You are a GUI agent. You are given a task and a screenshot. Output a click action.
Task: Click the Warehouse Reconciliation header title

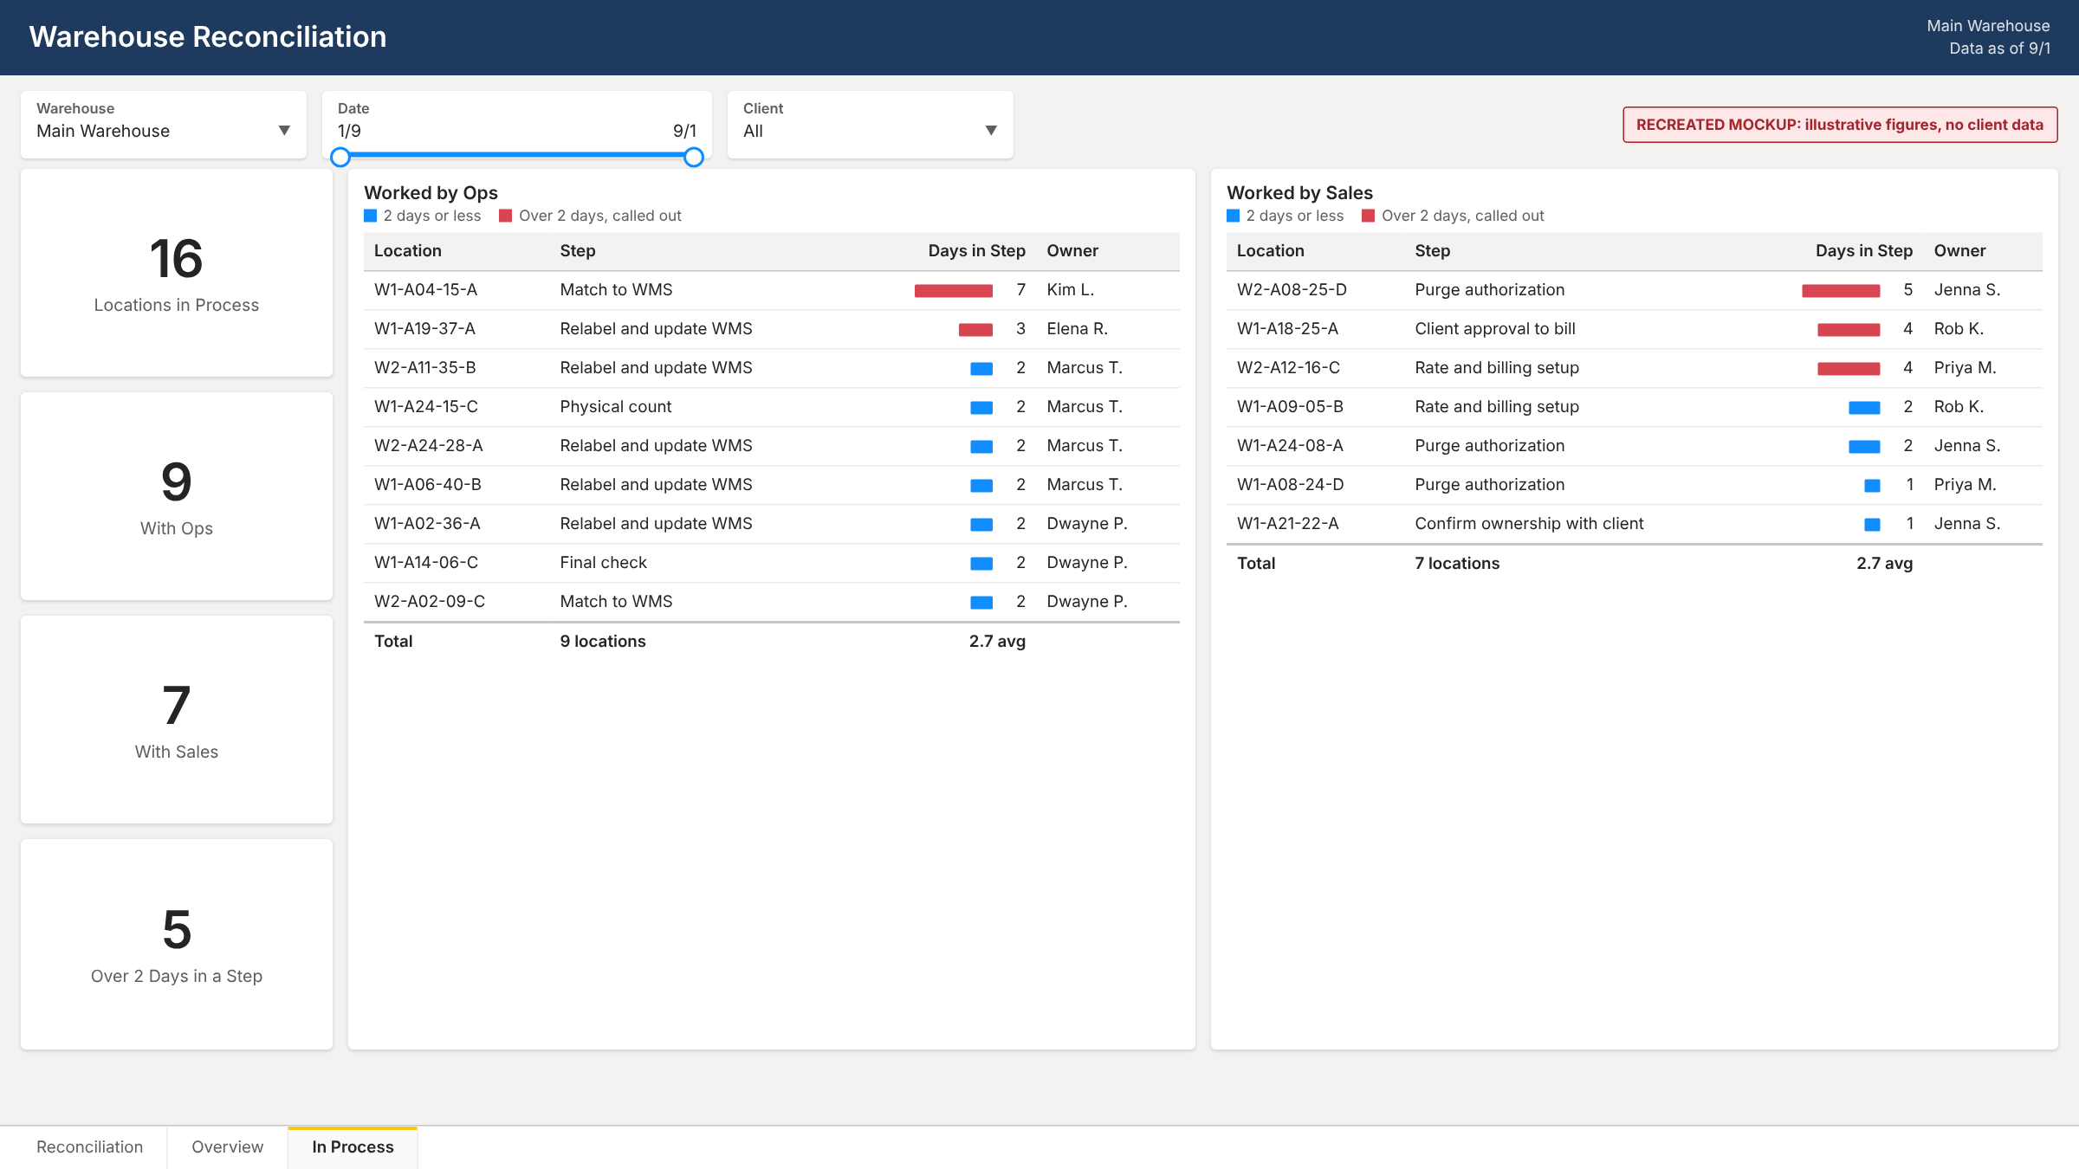[208, 36]
